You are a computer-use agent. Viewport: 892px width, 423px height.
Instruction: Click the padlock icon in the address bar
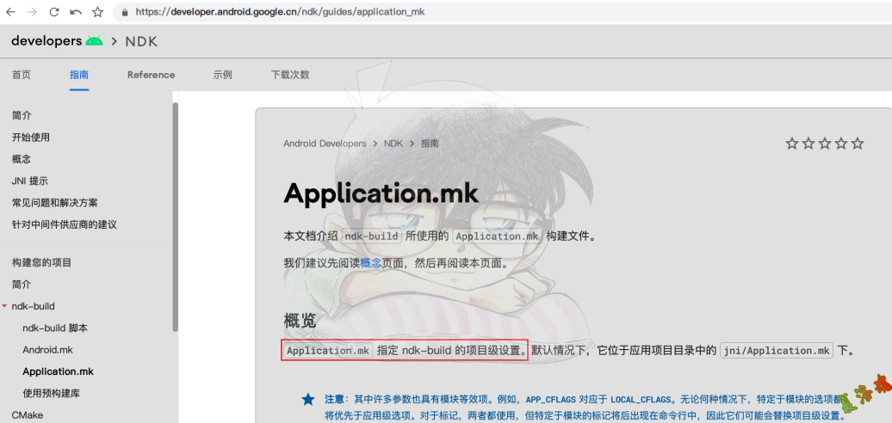click(x=125, y=12)
